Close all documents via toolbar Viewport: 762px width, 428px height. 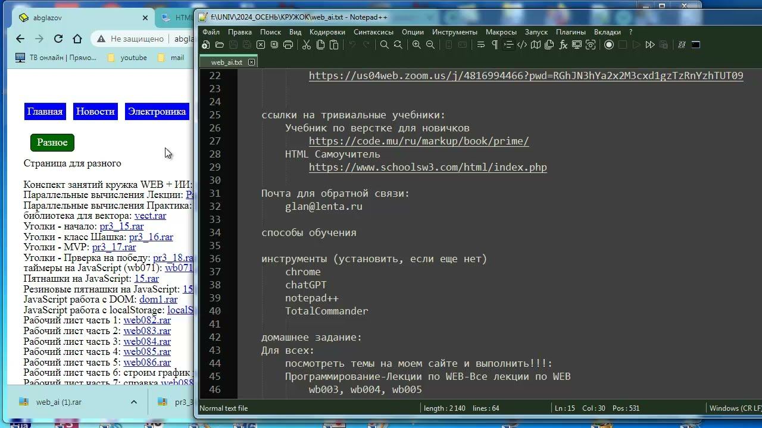(274, 45)
